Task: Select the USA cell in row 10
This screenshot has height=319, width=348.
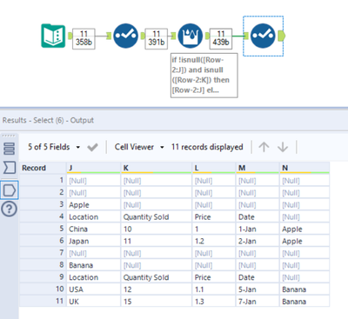Action: click(x=93, y=289)
